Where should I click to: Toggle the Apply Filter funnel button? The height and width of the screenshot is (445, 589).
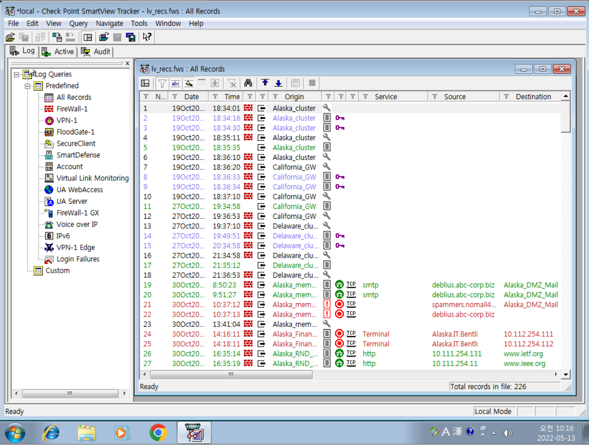pos(162,83)
